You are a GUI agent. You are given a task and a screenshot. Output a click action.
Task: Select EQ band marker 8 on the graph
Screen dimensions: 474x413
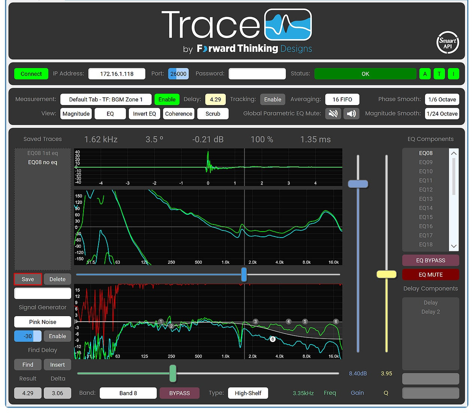pyautogui.click(x=273, y=339)
